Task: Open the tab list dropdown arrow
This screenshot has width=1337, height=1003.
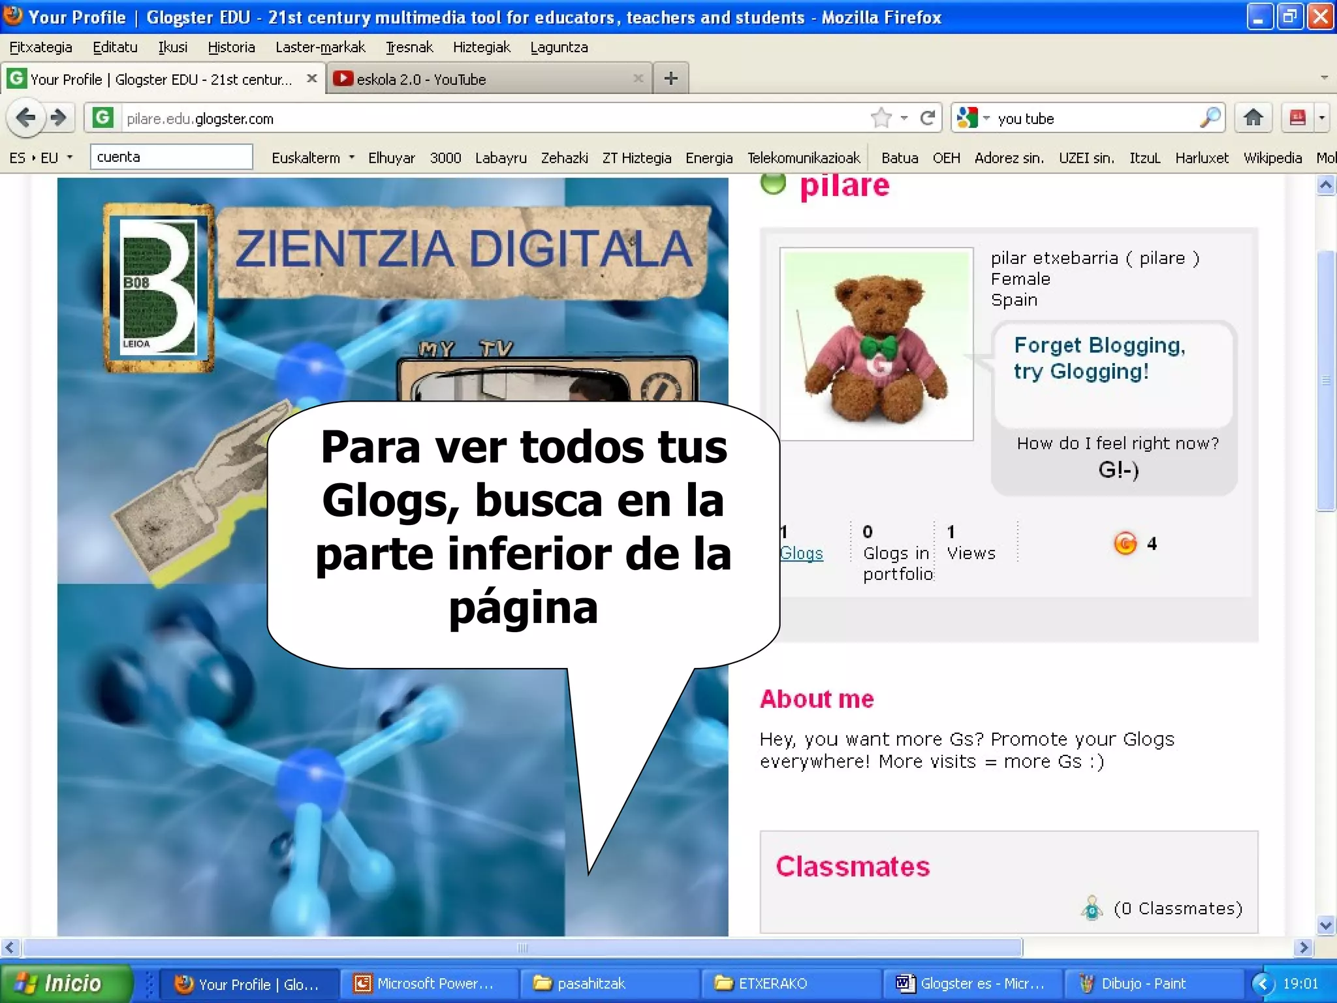Action: (1324, 78)
